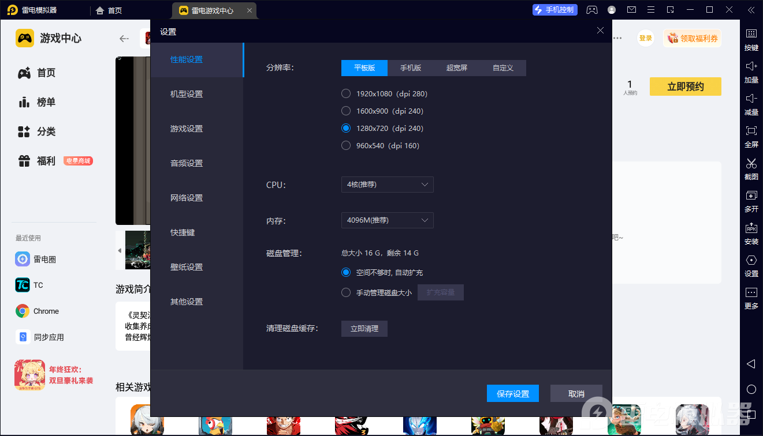763x436 pixels.
Task: Open 游戏设置 settings section
Action: 197,129
